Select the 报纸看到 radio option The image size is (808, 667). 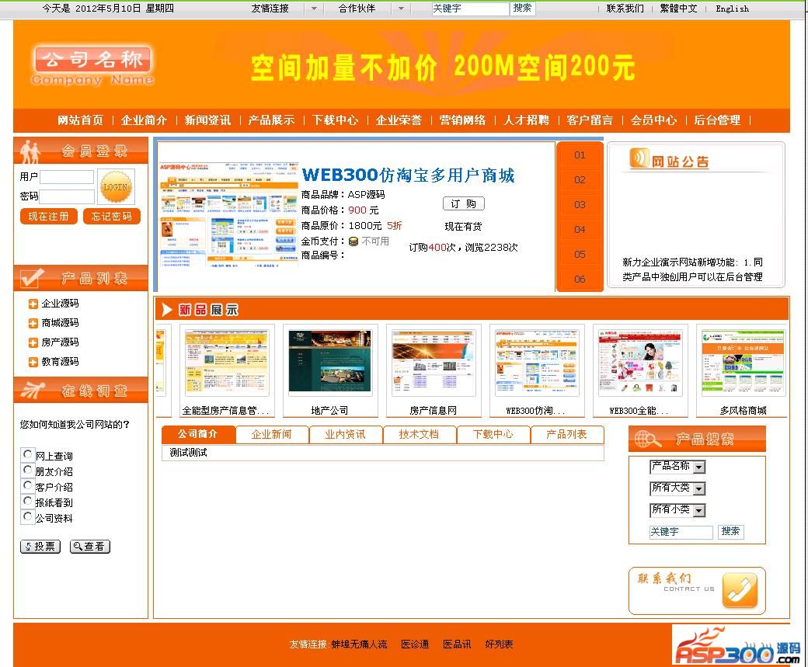[x=28, y=501]
